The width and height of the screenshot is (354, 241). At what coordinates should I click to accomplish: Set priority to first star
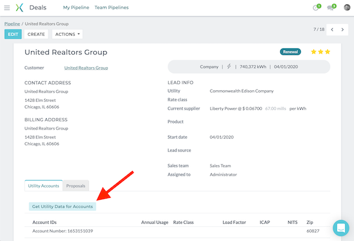tap(313, 52)
